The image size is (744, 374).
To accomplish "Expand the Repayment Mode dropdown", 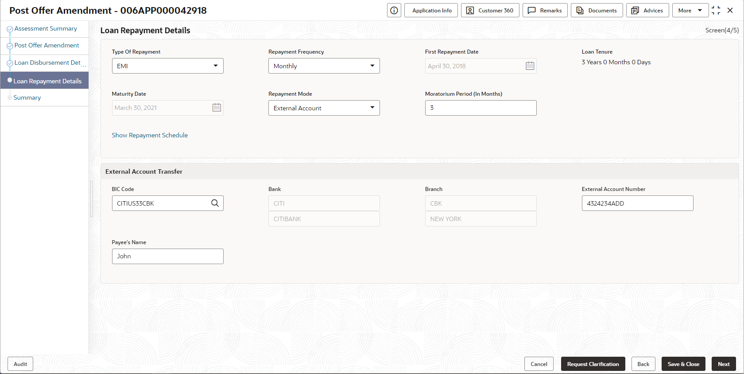I will (372, 108).
